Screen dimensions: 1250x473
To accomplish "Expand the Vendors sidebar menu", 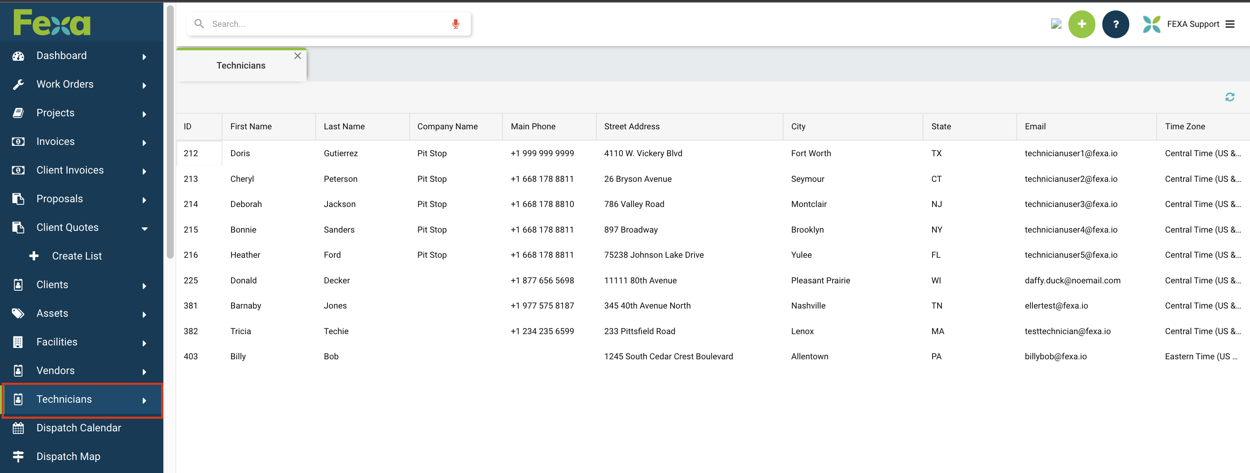I will tap(144, 372).
